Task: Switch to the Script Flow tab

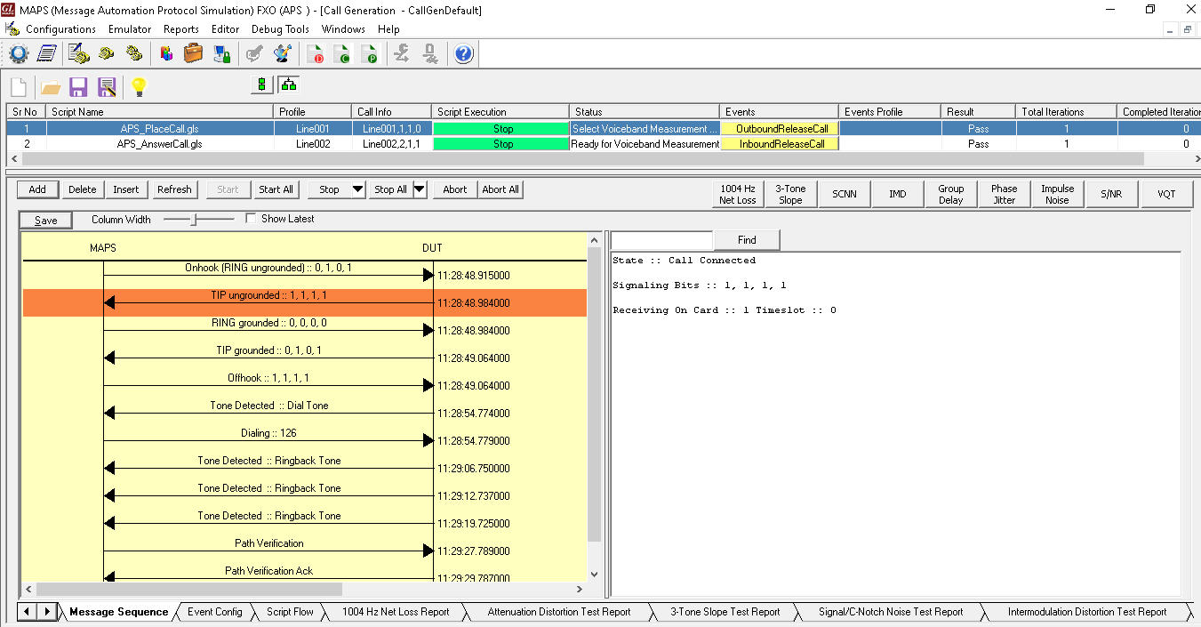Action: [x=290, y=612]
